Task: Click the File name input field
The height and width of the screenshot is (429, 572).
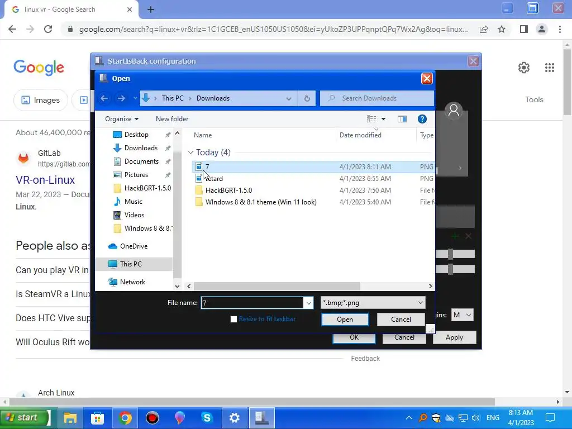Action: tap(252, 303)
